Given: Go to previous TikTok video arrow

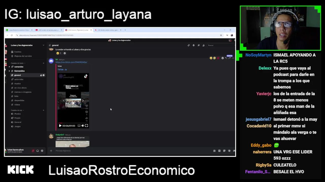Looking at the screenshot, I should coord(64,101).
